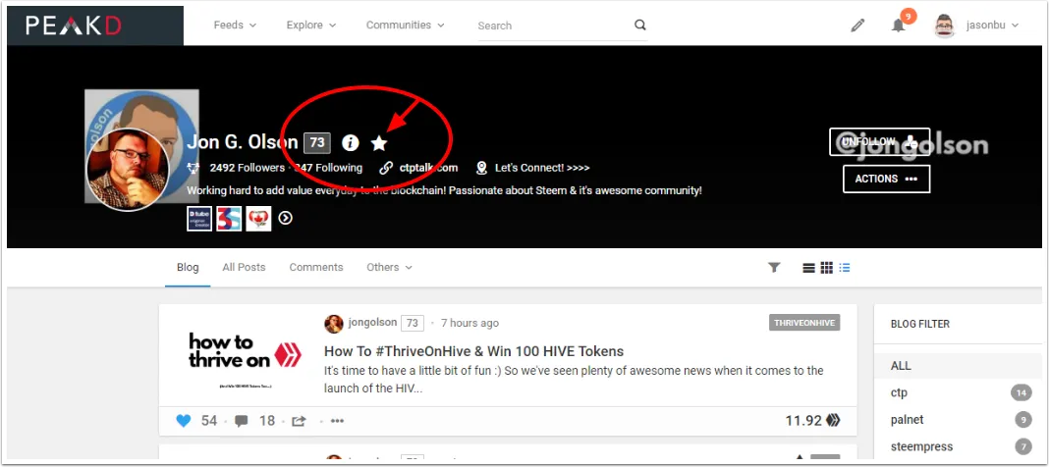Click the 3S badge icon

pyautogui.click(x=229, y=219)
